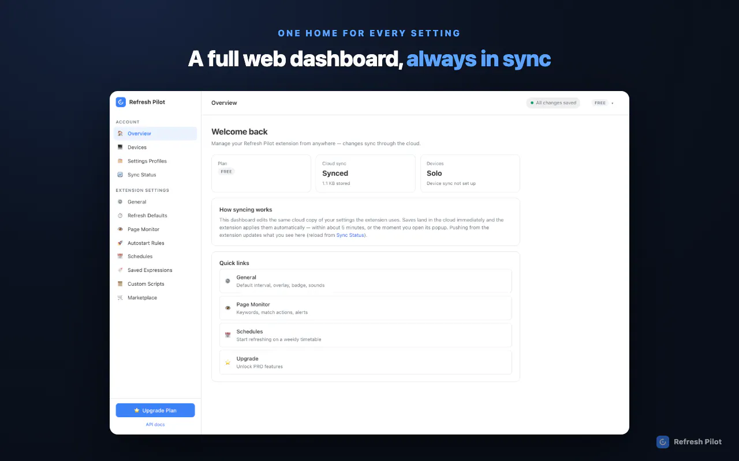Click the eye icon in the Page Monitor quick link
This screenshot has width=739, height=461.
[227, 308]
